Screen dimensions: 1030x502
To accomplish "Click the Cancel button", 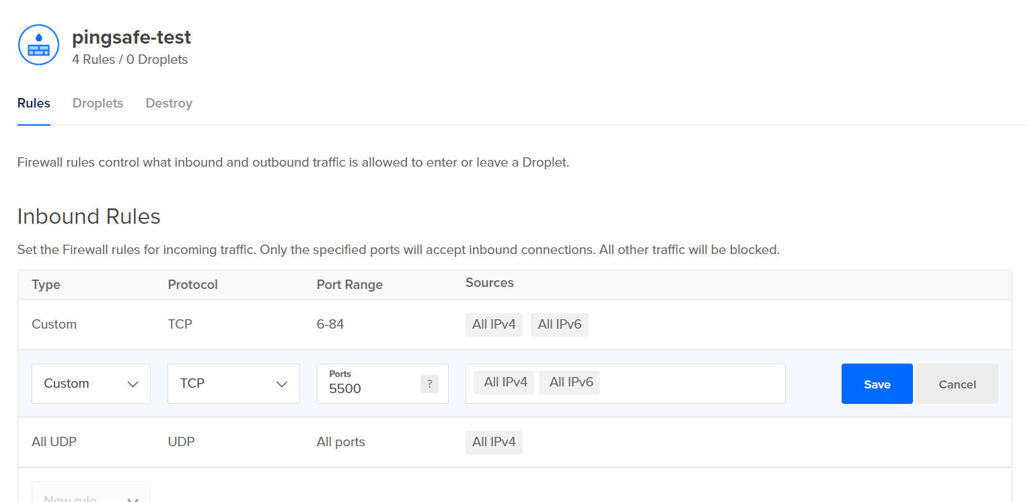I will (957, 384).
